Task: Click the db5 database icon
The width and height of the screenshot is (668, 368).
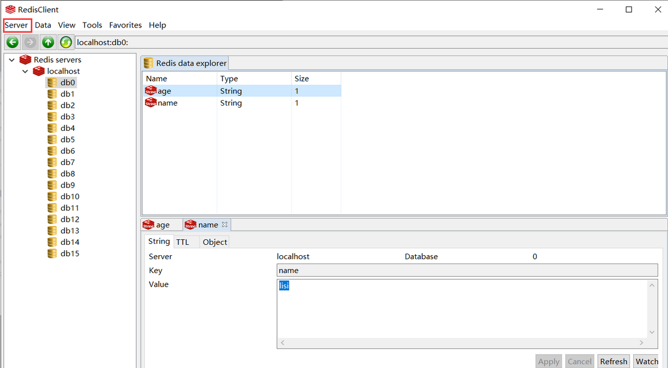Action: click(x=52, y=139)
